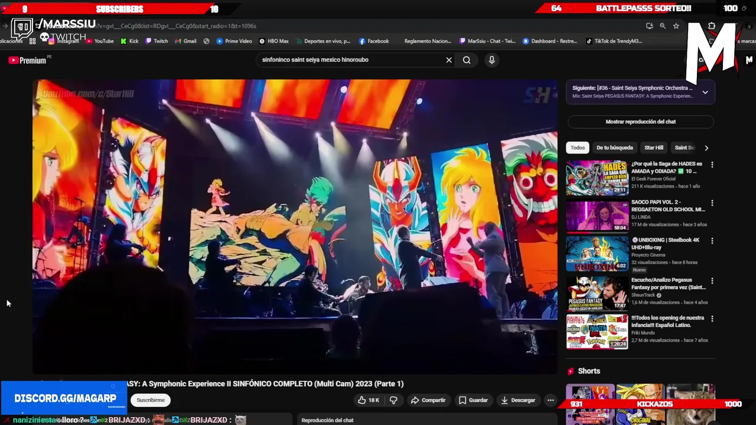Open the SAOCO PAPI VOL. 2 thumbnail
Image resolution: width=756 pixels, height=425 pixels.
coord(597,215)
